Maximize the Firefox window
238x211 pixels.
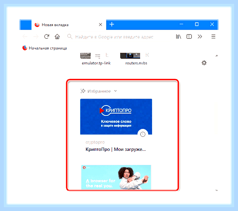coord(197,24)
